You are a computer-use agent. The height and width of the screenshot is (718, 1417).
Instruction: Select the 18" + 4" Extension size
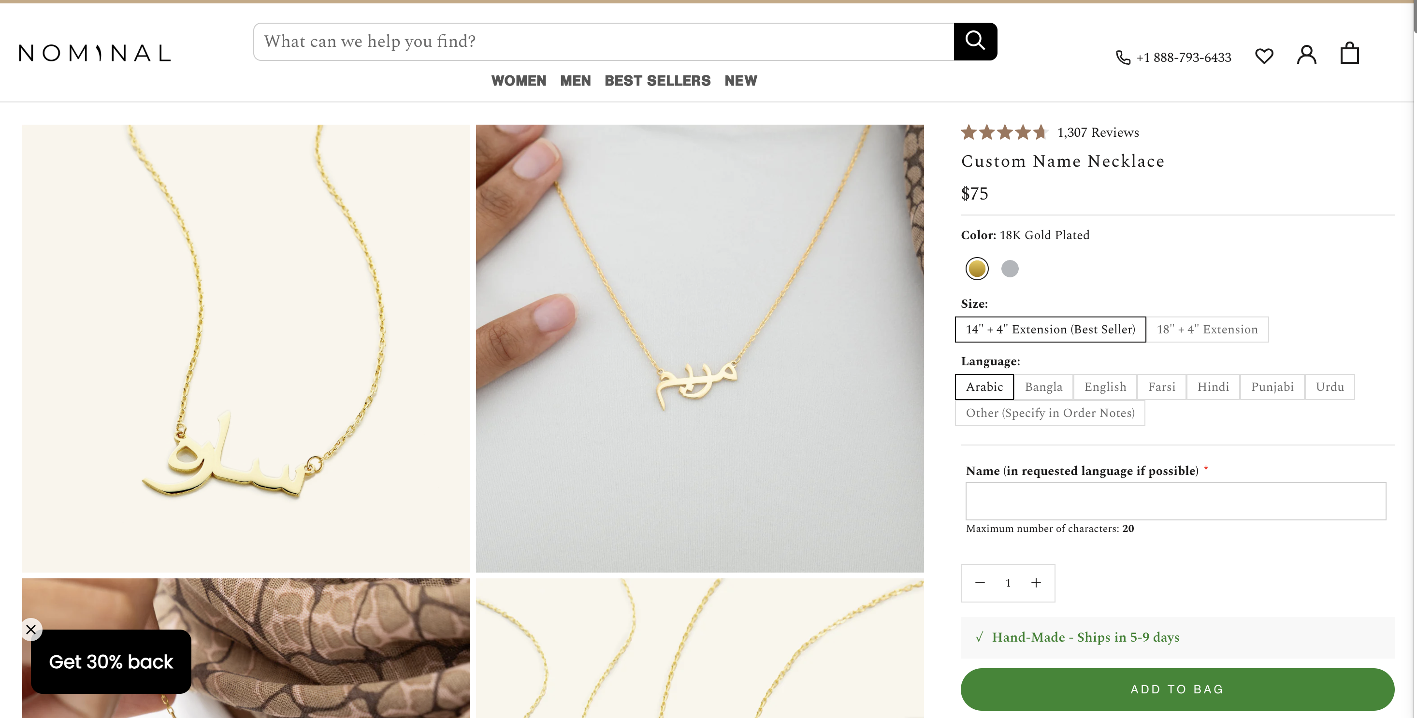point(1207,330)
